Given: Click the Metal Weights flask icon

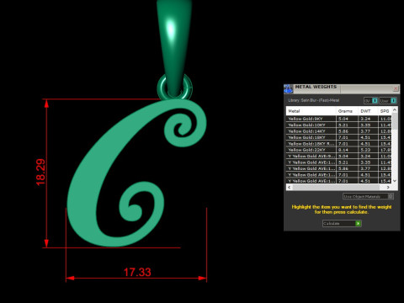Looking at the screenshot, I should pos(288,88).
